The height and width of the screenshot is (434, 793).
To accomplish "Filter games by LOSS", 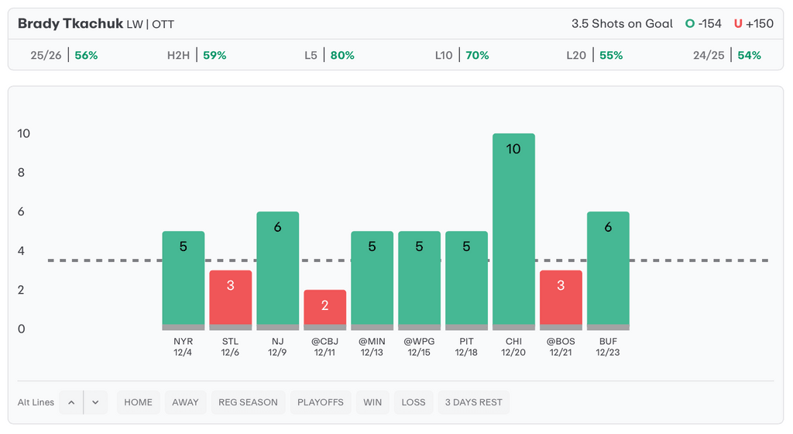I will [414, 402].
